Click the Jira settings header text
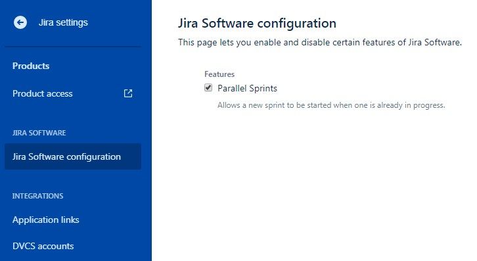 point(63,22)
